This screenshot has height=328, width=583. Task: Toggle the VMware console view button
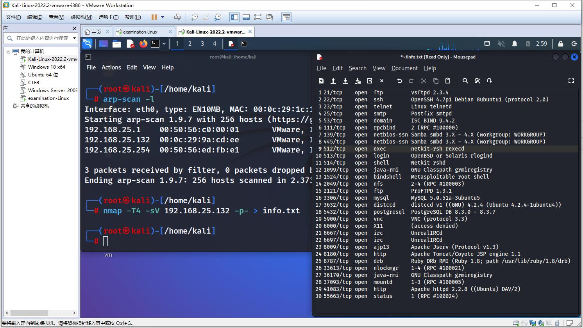286,17
